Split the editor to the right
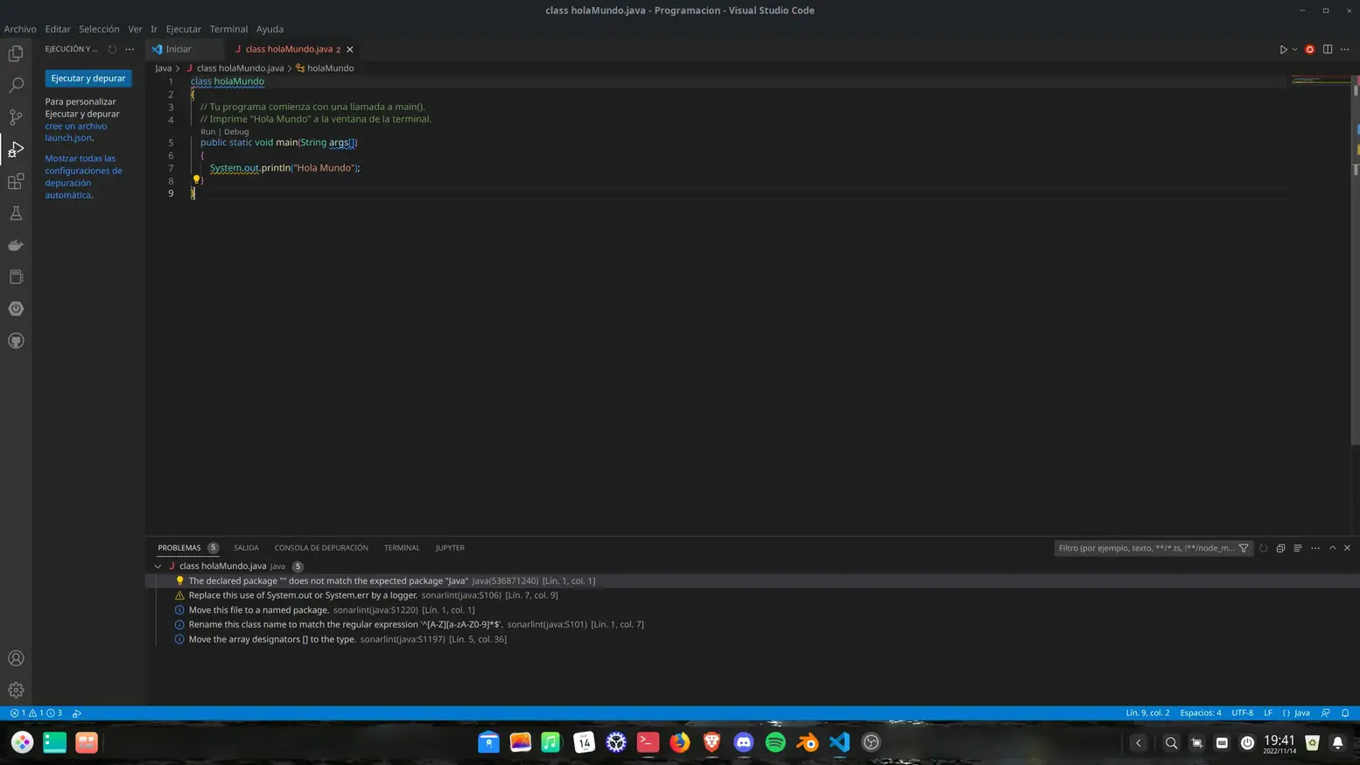The width and height of the screenshot is (1360, 765). tap(1328, 49)
